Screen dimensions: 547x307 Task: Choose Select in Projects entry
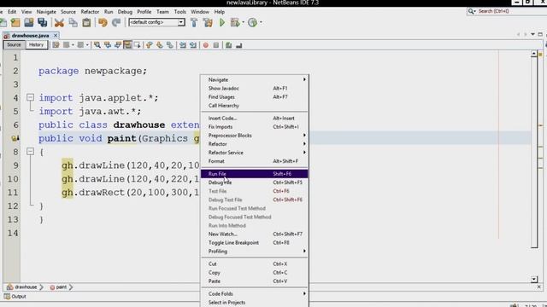pos(255,303)
